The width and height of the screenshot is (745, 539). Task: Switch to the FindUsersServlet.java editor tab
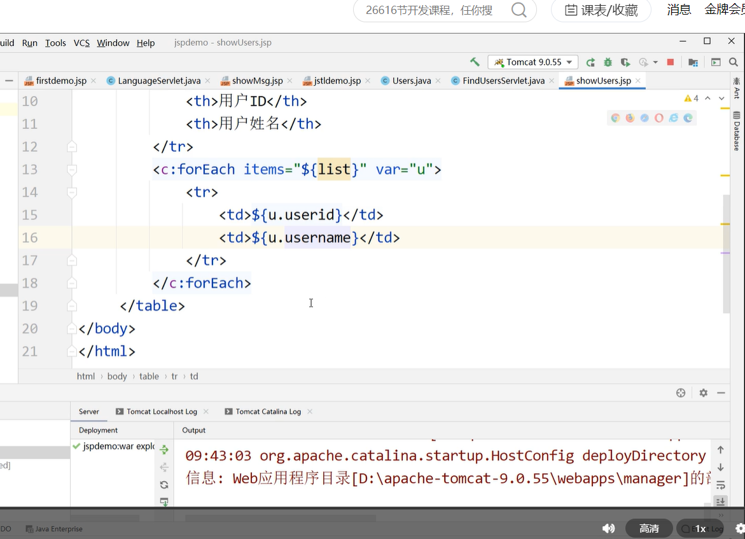tap(503, 81)
